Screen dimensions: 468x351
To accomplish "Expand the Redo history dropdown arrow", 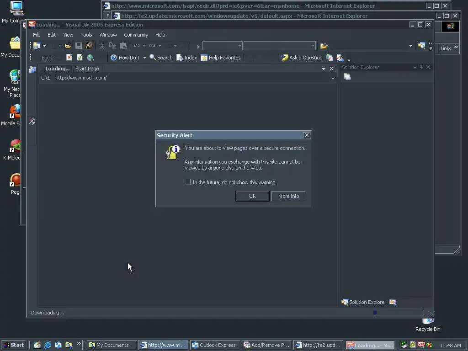I will [160, 46].
